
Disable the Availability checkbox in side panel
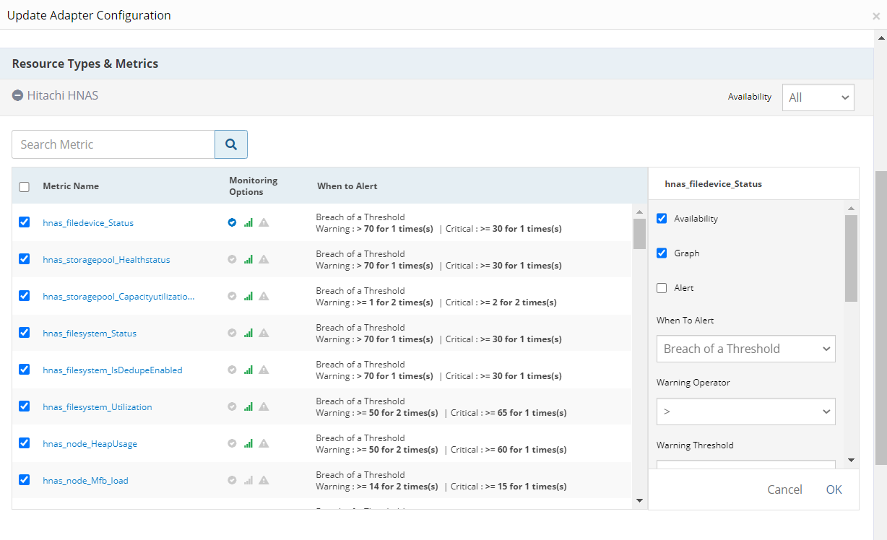[662, 218]
